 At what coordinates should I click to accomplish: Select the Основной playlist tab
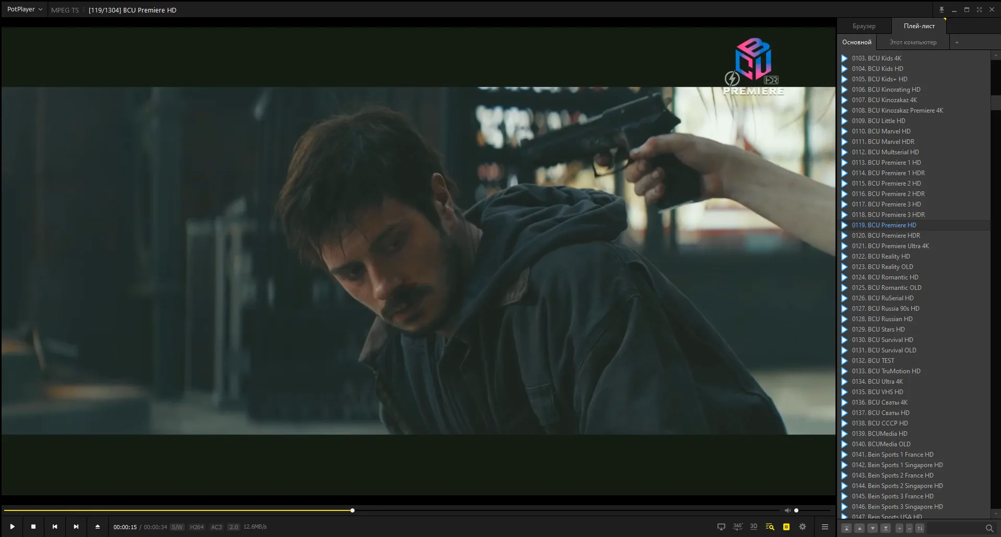[x=856, y=42]
